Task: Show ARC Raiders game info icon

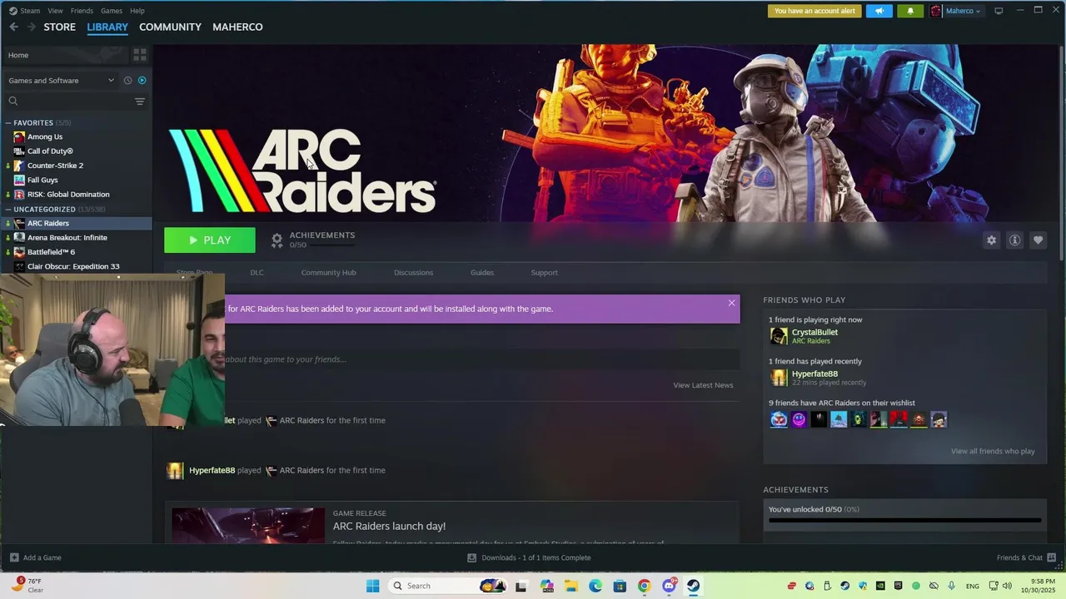Action: click(1014, 240)
